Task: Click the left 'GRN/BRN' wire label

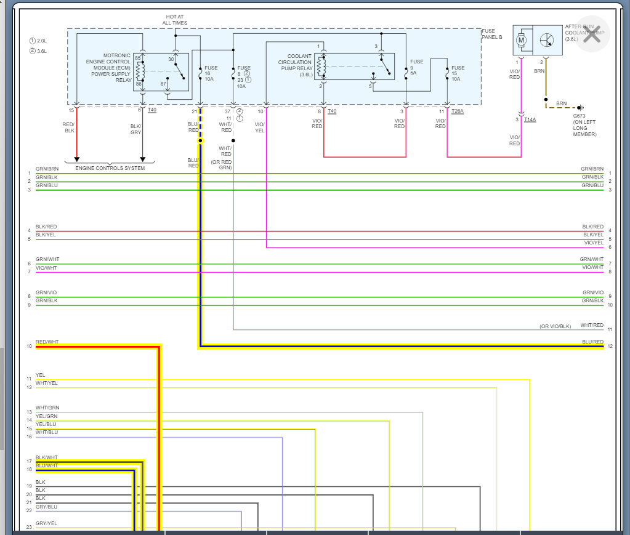Action: (47, 169)
